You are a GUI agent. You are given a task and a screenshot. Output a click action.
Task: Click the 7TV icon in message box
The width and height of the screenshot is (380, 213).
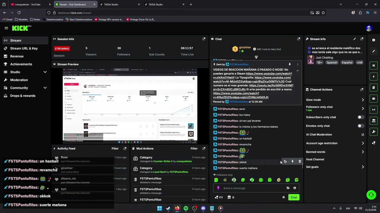(288, 188)
